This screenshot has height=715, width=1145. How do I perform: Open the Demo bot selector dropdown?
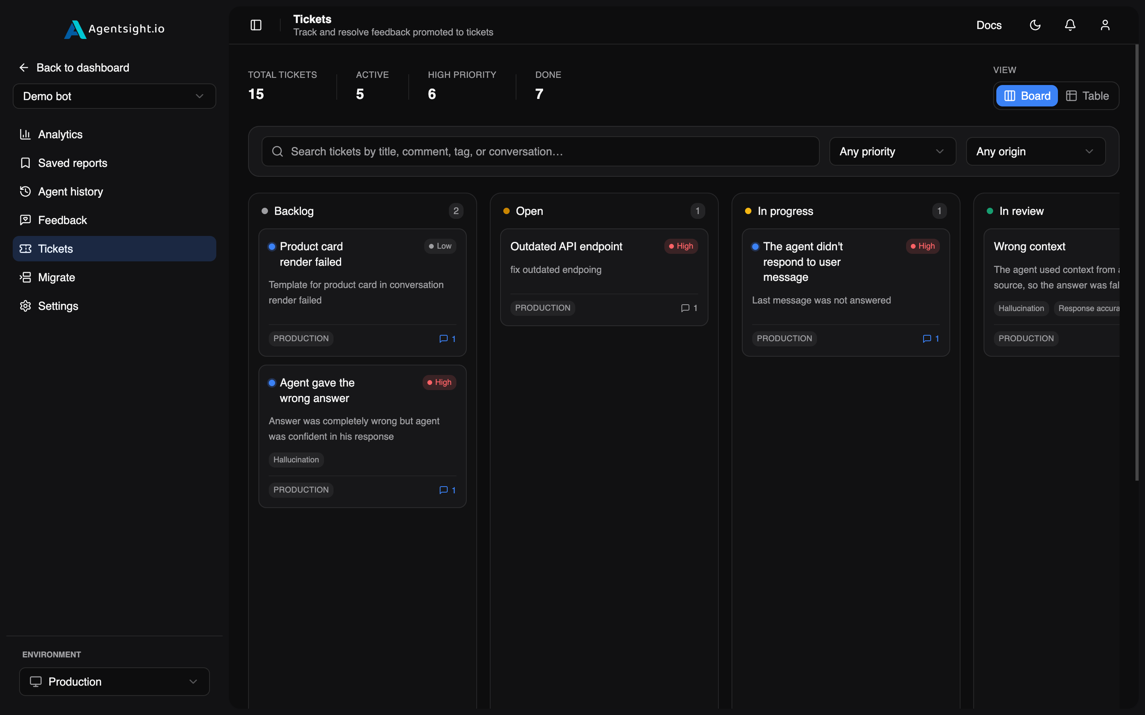[x=114, y=96]
